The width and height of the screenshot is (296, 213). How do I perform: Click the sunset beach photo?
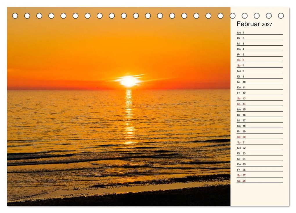click(119, 106)
